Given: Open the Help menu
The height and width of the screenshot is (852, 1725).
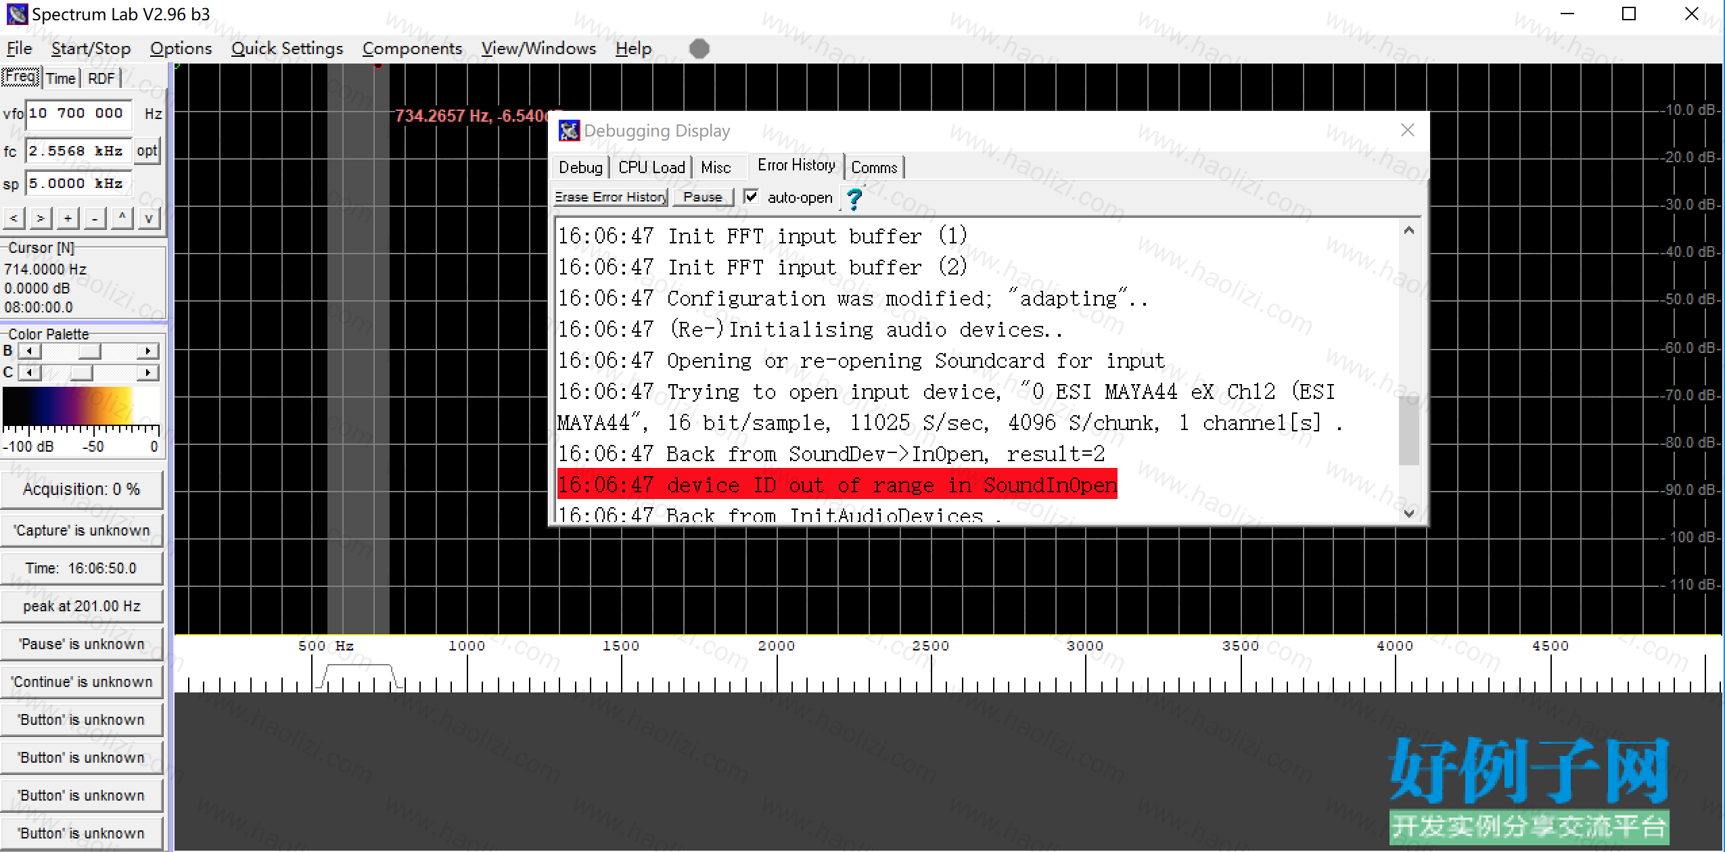Looking at the screenshot, I should [633, 49].
